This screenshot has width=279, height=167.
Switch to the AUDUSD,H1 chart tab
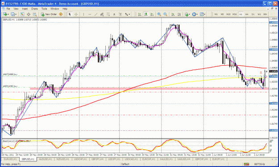point(46,159)
